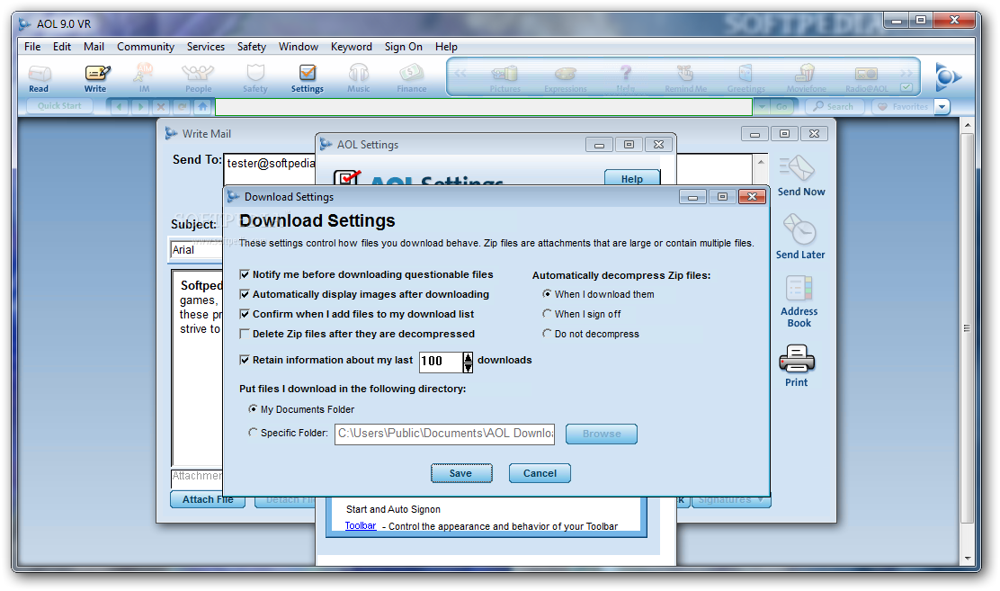Open the Moviefone popcorn icon

point(806,78)
